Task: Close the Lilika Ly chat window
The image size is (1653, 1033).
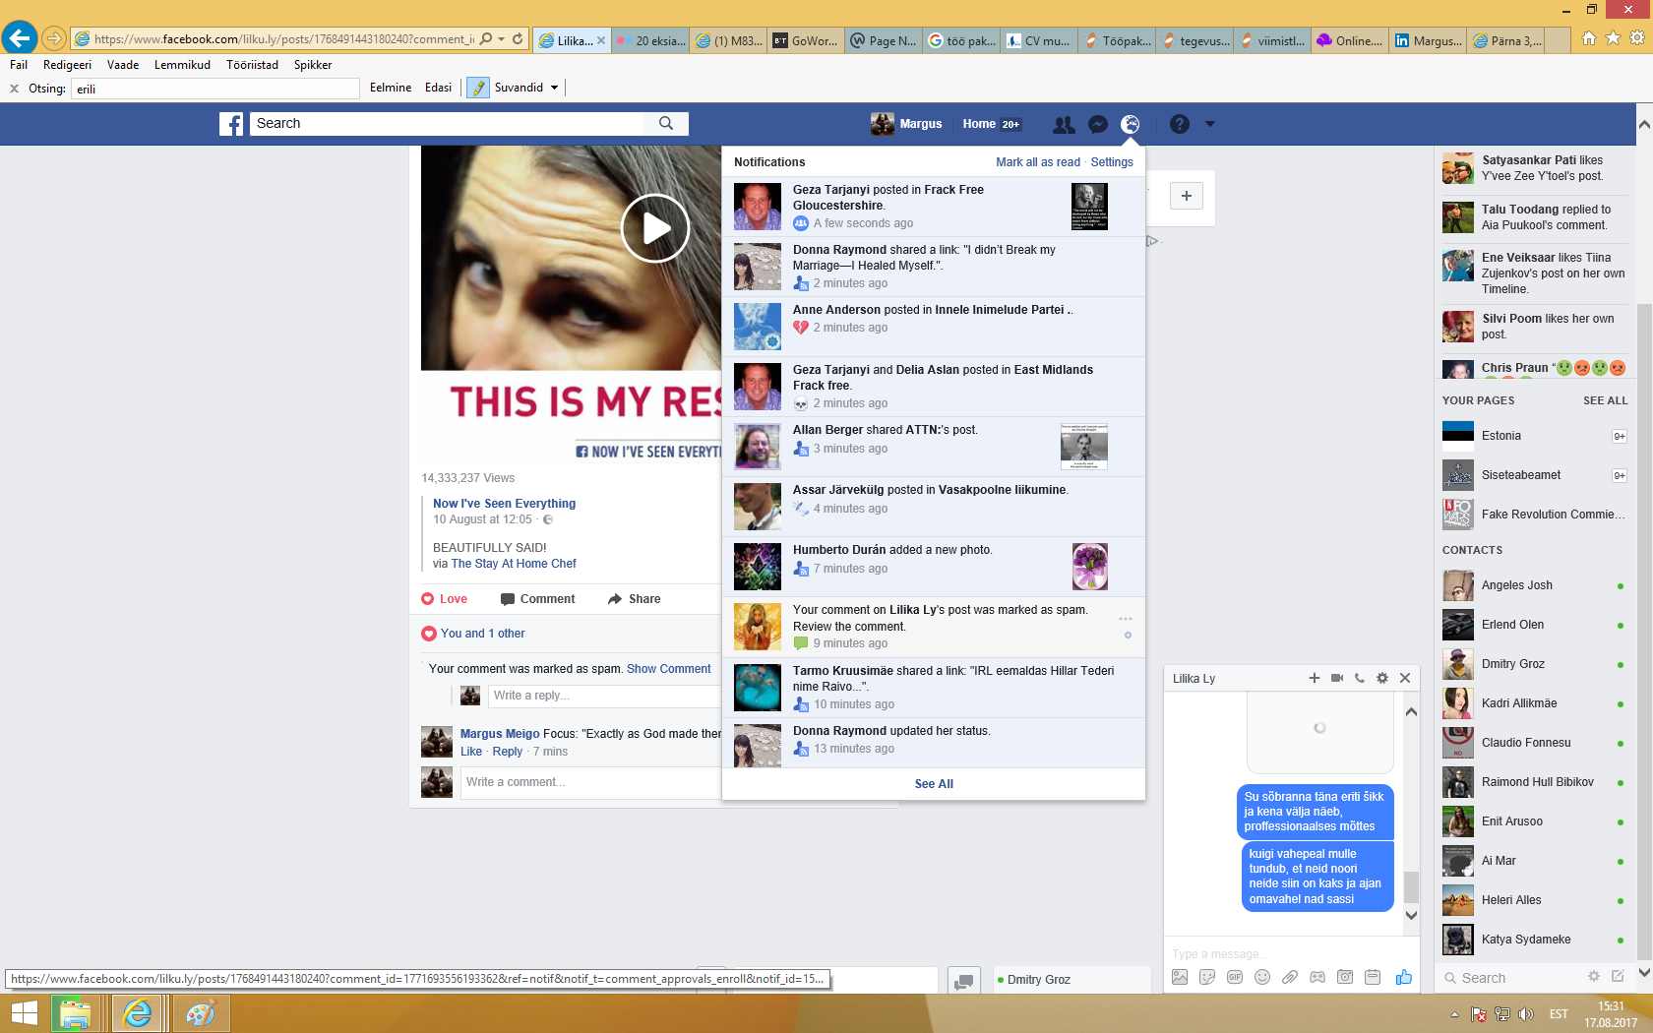Action: pyautogui.click(x=1405, y=678)
